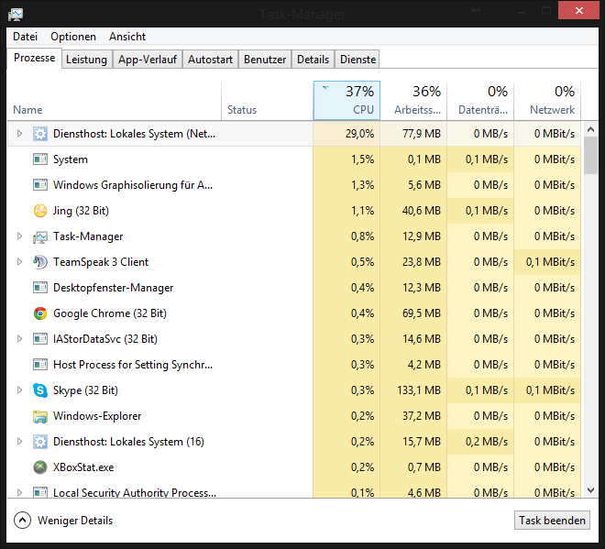Screen dimensions: 605x549
Task: Open the Datei menu
Action: click(x=25, y=37)
